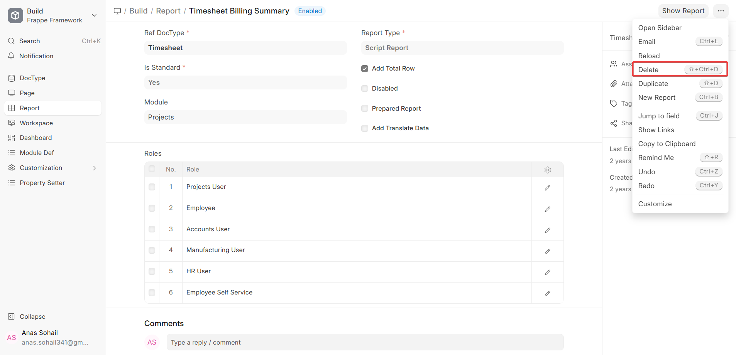Viewport: 736px width, 355px height.
Task: Open the Build Frappe Framework switcher chevron
Action: [x=94, y=15]
